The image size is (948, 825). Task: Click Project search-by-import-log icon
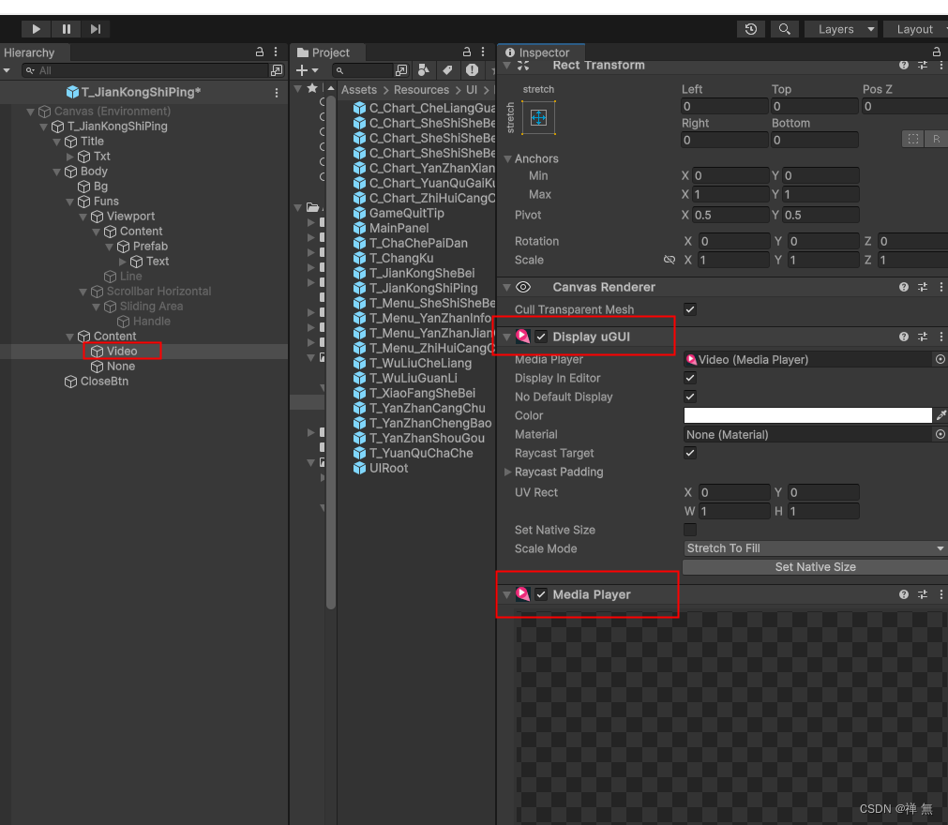click(x=472, y=70)
